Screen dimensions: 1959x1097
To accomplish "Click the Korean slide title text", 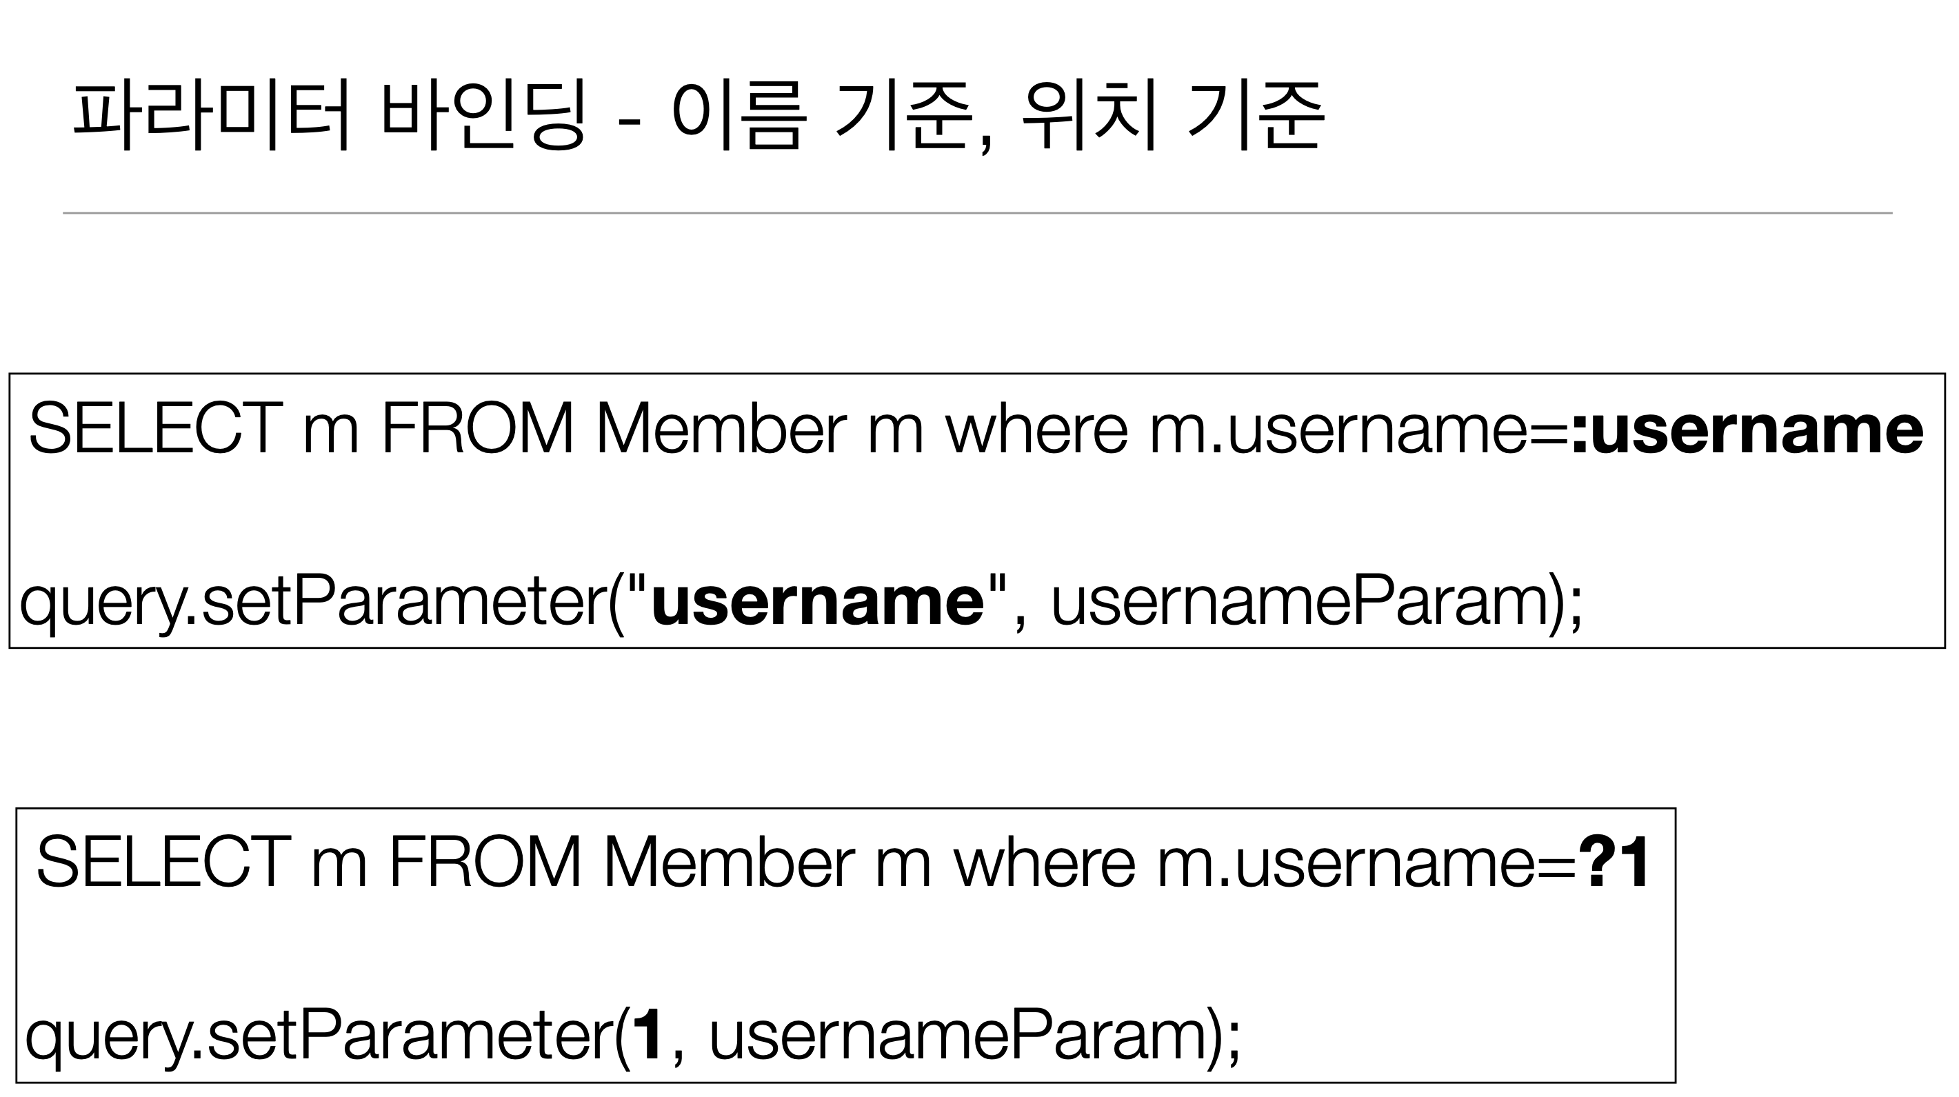I will pos(699,116).
